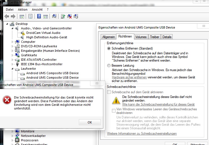This screenshot has width=209, height=145.
Task: Open the Ansicht menu
Action: coord(37,10)
